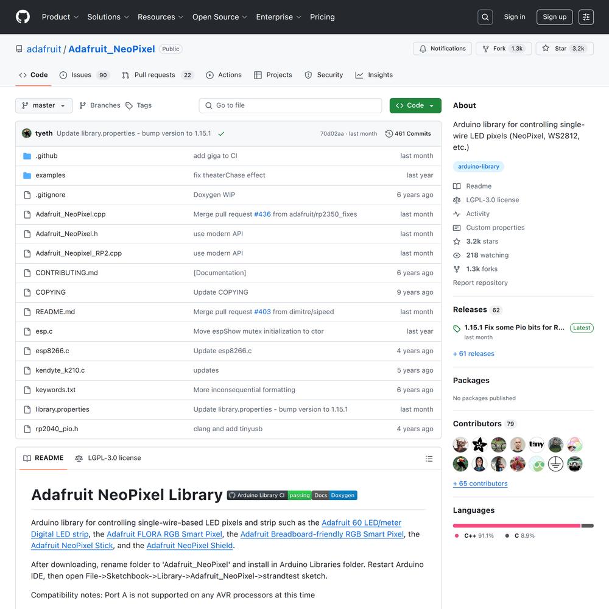Open the Report repository link
This screenshot has width=609, height=609.
click(x=480, y=283)
